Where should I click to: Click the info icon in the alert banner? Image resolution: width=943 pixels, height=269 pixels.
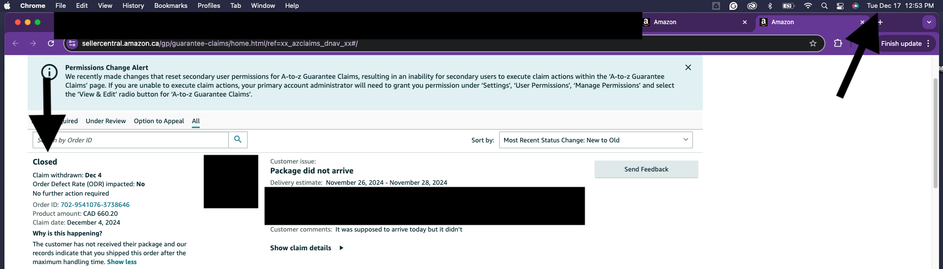click(x=49, y=72)
